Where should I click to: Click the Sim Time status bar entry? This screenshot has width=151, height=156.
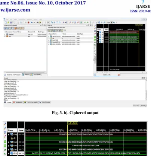(140, 106)
